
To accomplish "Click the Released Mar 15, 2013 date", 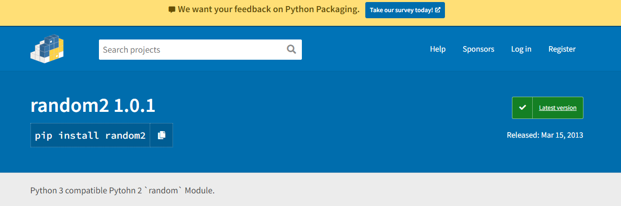I will [545, 135].
